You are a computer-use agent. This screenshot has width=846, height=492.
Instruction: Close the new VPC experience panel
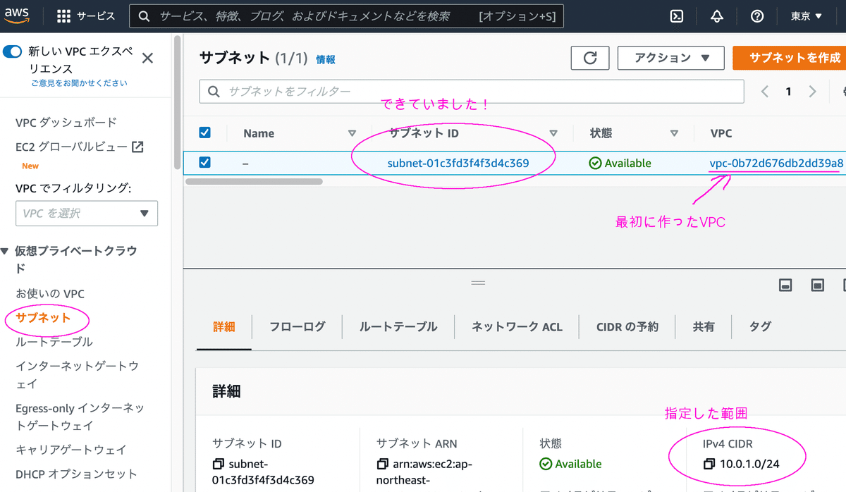[147, 58]
